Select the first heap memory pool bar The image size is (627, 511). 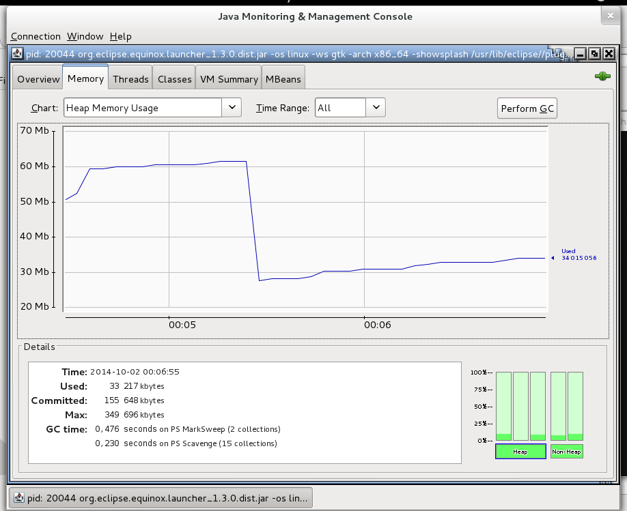click(x=503, y=406)
